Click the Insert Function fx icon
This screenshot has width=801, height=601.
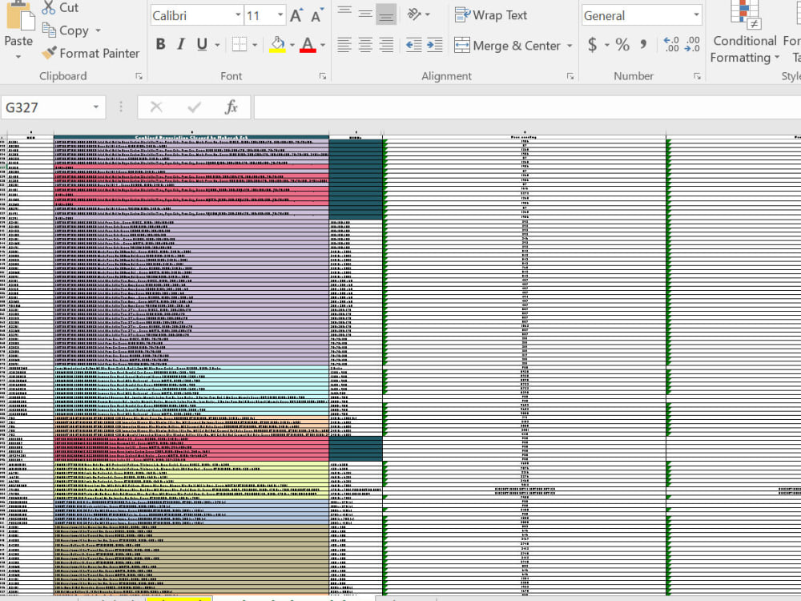[x=231, y=107]
